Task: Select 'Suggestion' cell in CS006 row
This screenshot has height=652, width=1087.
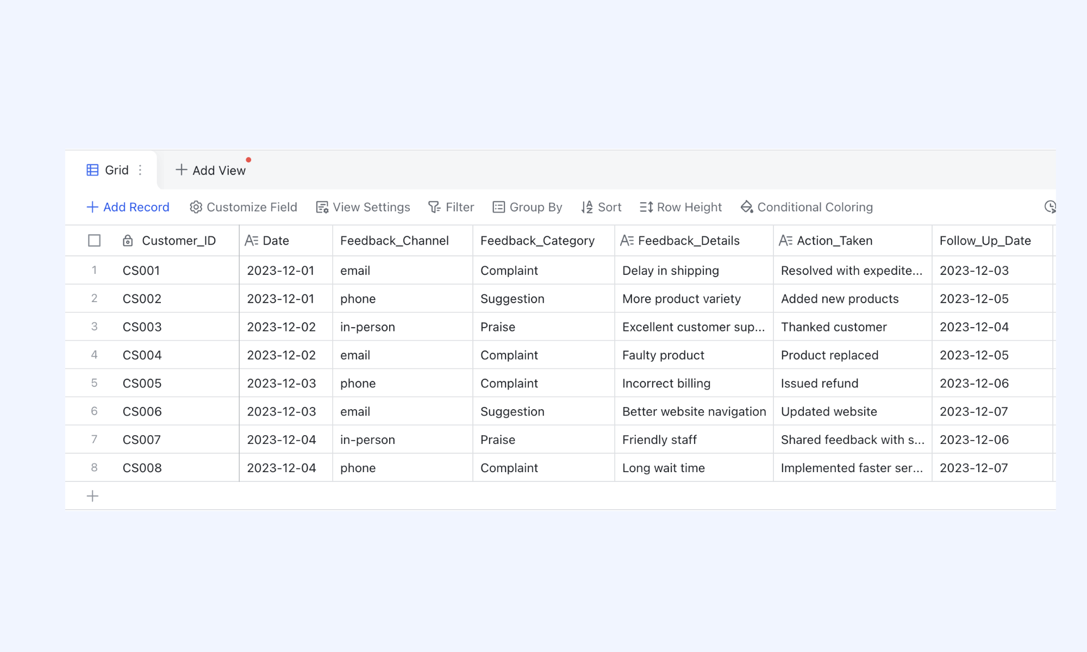Action: (x=543, y=411)
